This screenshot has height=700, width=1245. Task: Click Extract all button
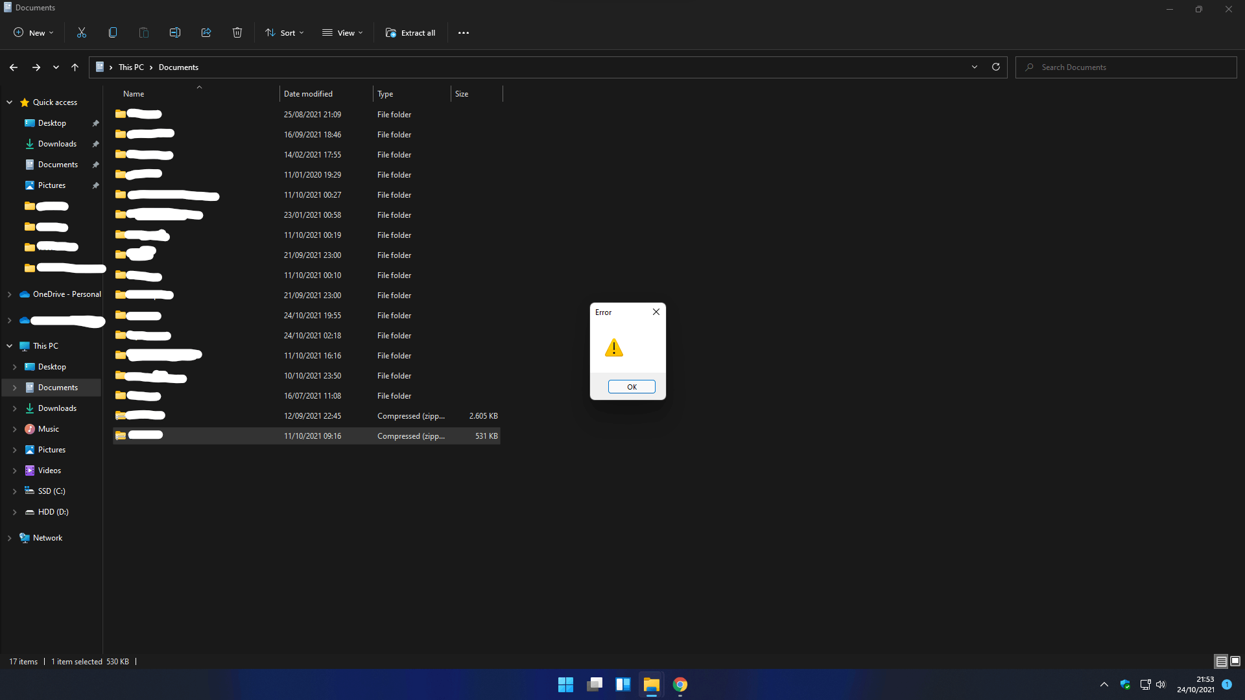[x=410, y=32]
